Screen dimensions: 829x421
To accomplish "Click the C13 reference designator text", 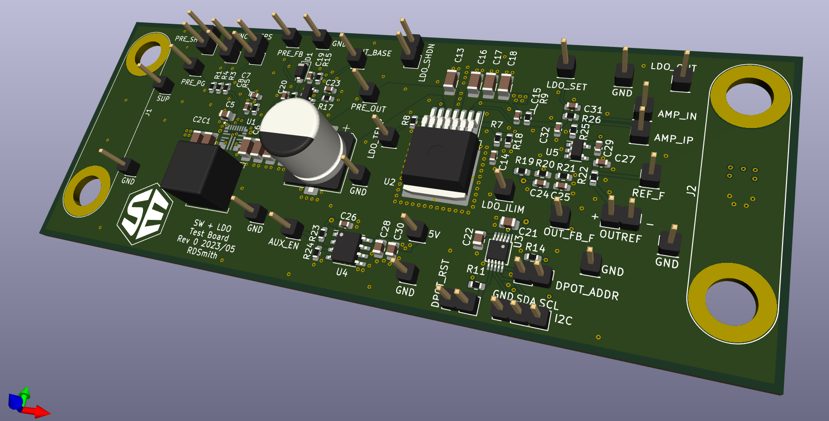I will (460, 55).
